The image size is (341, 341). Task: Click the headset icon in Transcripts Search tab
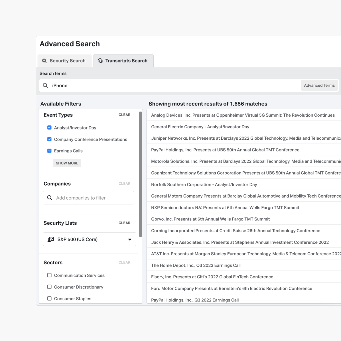(x=100, y=61)
